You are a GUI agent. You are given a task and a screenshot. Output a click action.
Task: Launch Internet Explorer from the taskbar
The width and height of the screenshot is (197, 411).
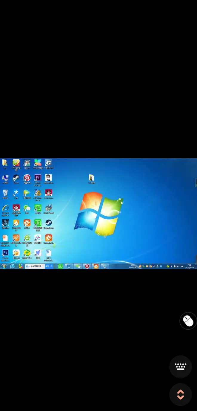(x=12, y=266)
